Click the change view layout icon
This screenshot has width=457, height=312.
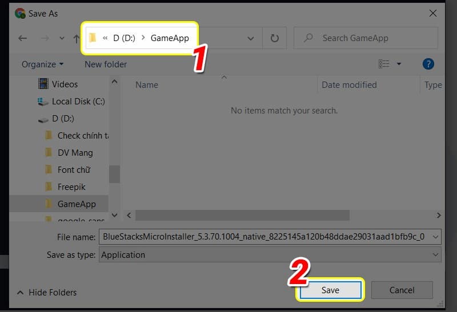tap(384, 64)
